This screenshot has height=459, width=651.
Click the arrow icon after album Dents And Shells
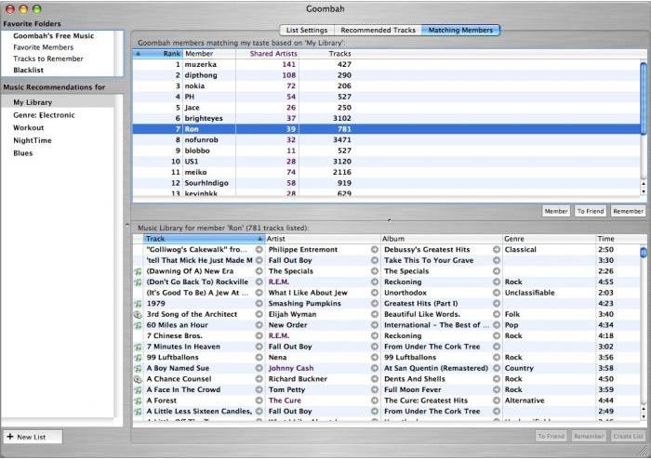click(x=496, y=379)
